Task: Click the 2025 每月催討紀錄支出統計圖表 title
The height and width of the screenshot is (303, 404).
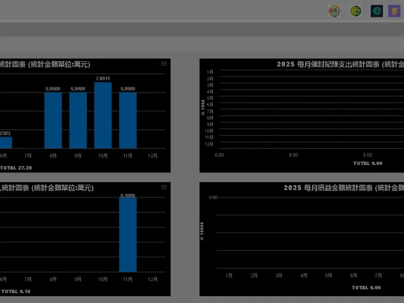Action: 340,64
